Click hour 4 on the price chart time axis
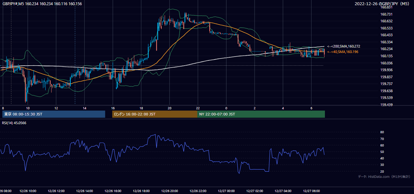 point(283,108)
